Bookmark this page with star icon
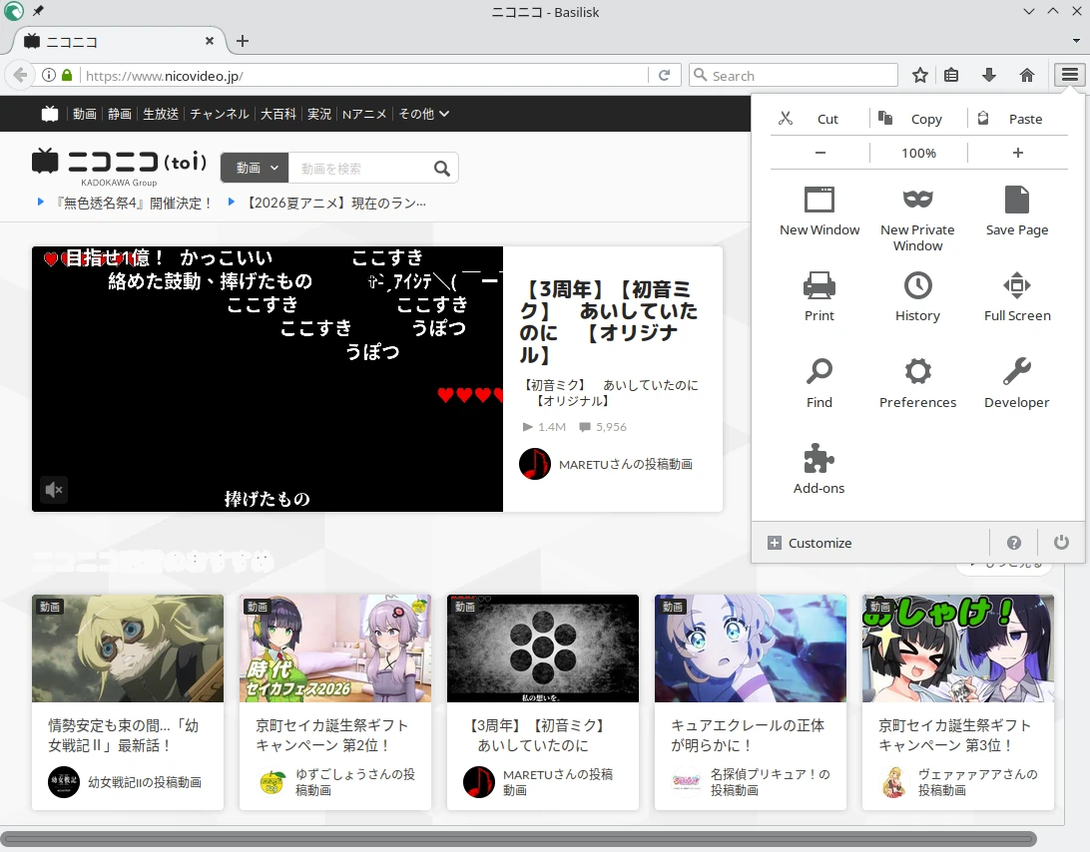Screen dimensions: 1090x852 coord(919,75)
